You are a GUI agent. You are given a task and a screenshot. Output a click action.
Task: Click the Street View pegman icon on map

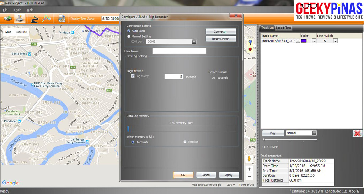coord(249,159)
